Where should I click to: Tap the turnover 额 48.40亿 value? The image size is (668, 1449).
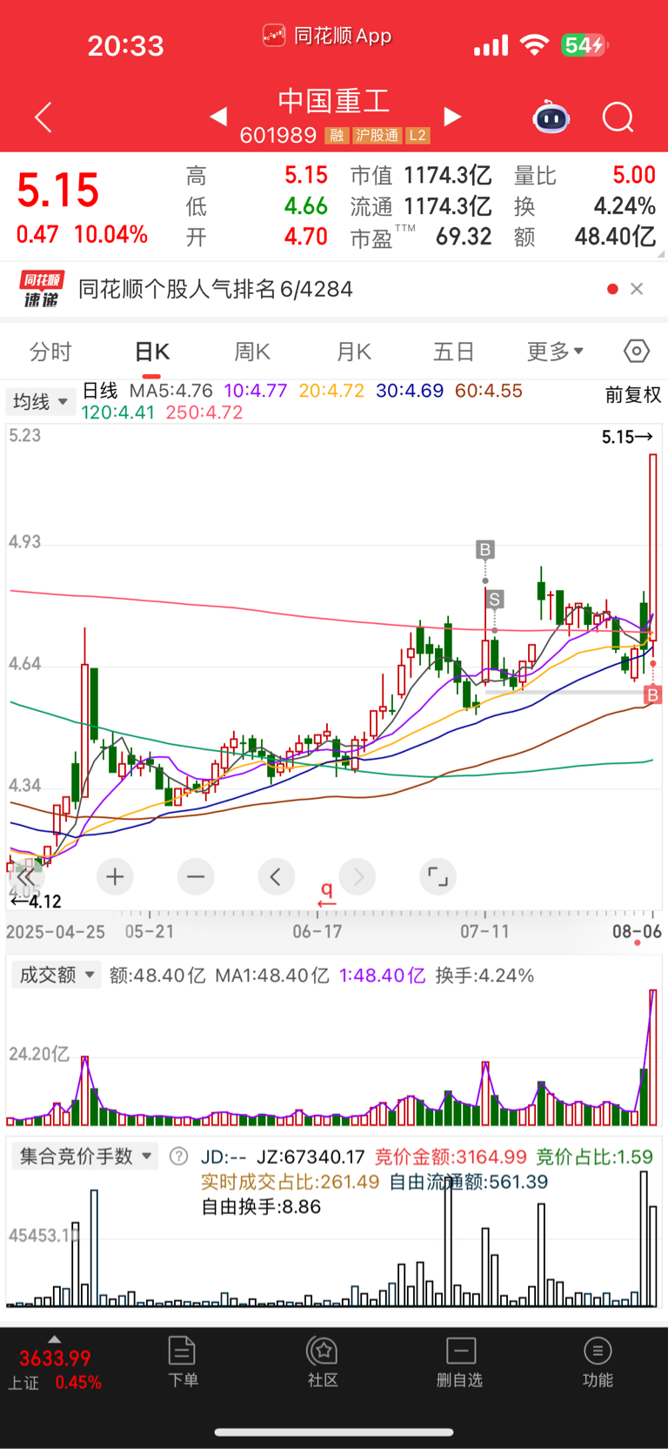(x=615, y=237)
